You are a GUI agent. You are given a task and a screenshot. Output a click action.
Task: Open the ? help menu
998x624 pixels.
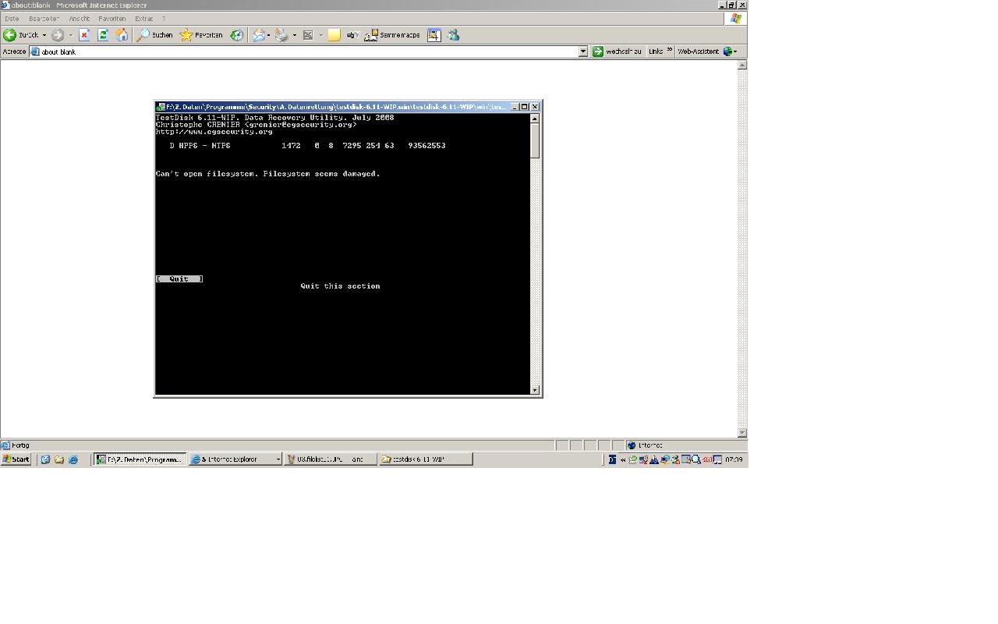164,19
